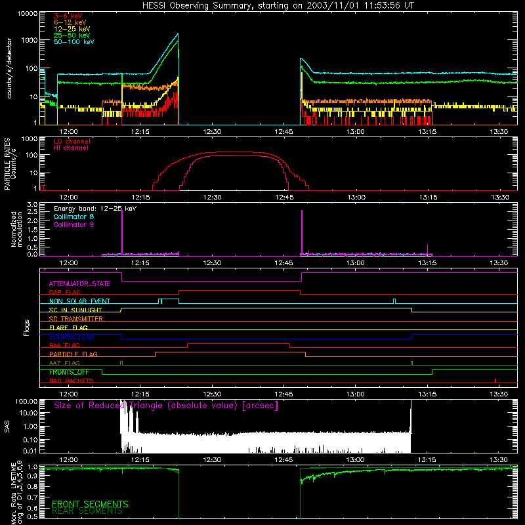Click the ATTENUATOR_STATE flag label
The height and width of the screenshot is (525, 525).
(79, 284)
